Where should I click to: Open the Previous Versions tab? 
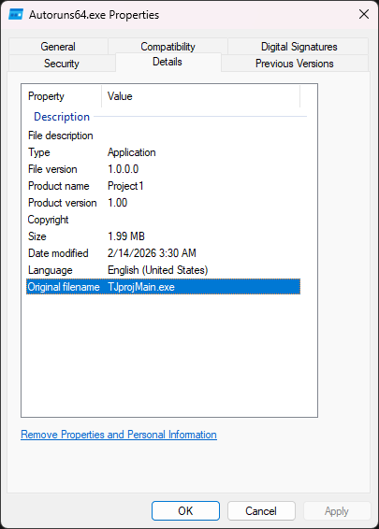pyautogui.click(x=295, y=64)
